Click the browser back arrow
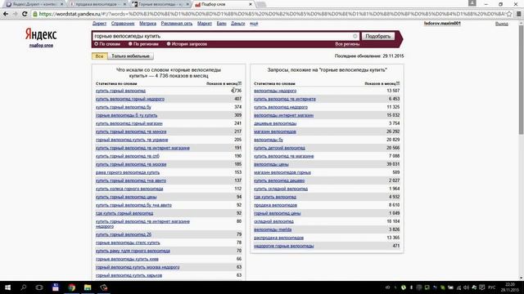 point(6,14)
